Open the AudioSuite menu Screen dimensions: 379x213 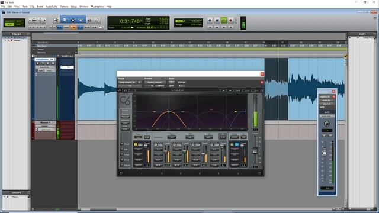pos(52,7)
